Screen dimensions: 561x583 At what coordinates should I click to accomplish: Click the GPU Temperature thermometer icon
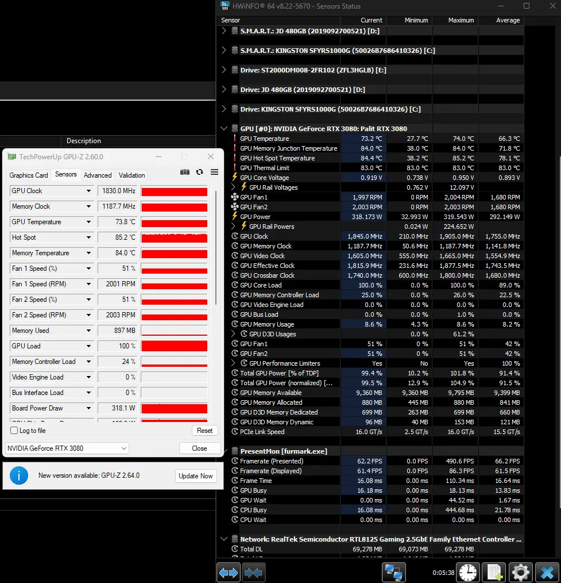pos(235,139)
